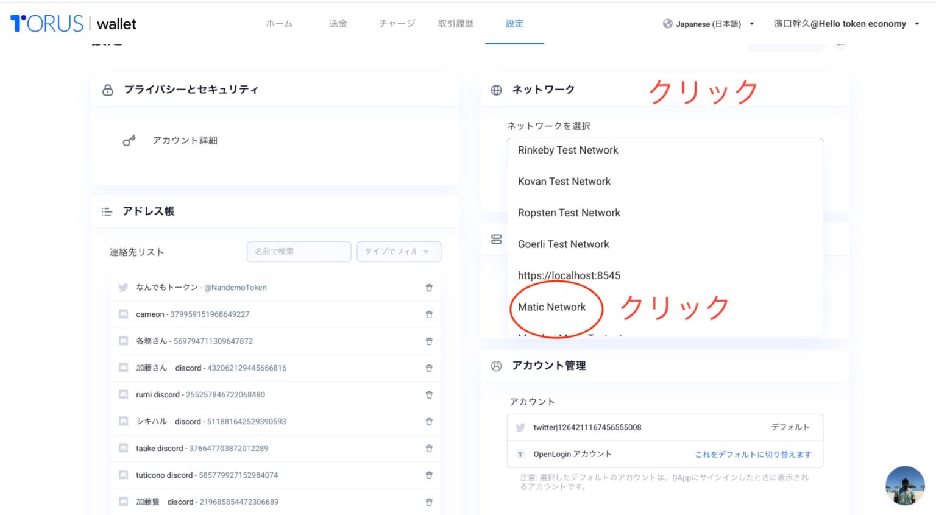Click the list icon on the アドレス帳 panel
This screenshot has width=936, height=515.
(107, 211)
